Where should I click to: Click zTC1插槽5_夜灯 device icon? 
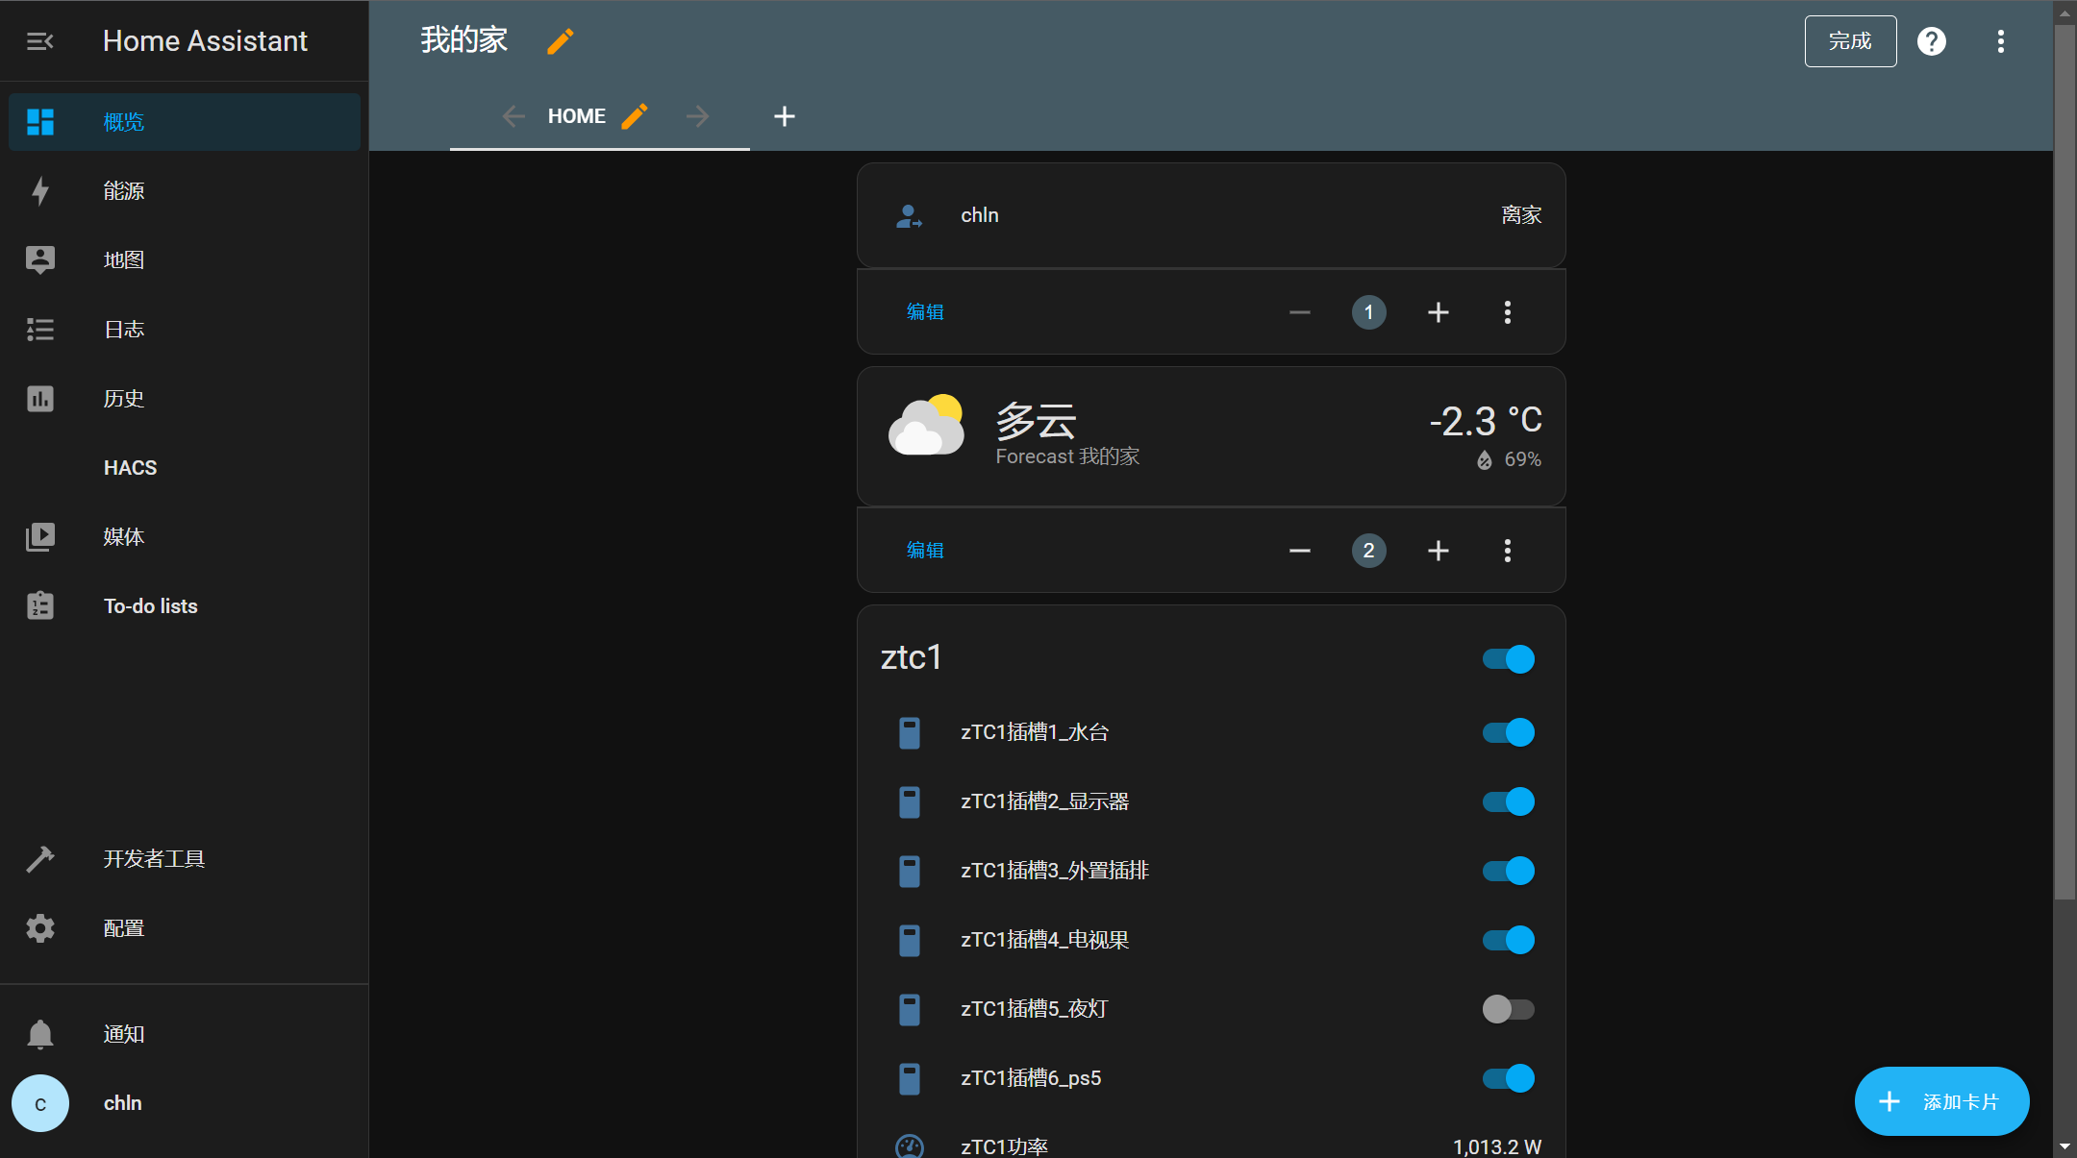pyautogui.click(x=909, y=1010)
